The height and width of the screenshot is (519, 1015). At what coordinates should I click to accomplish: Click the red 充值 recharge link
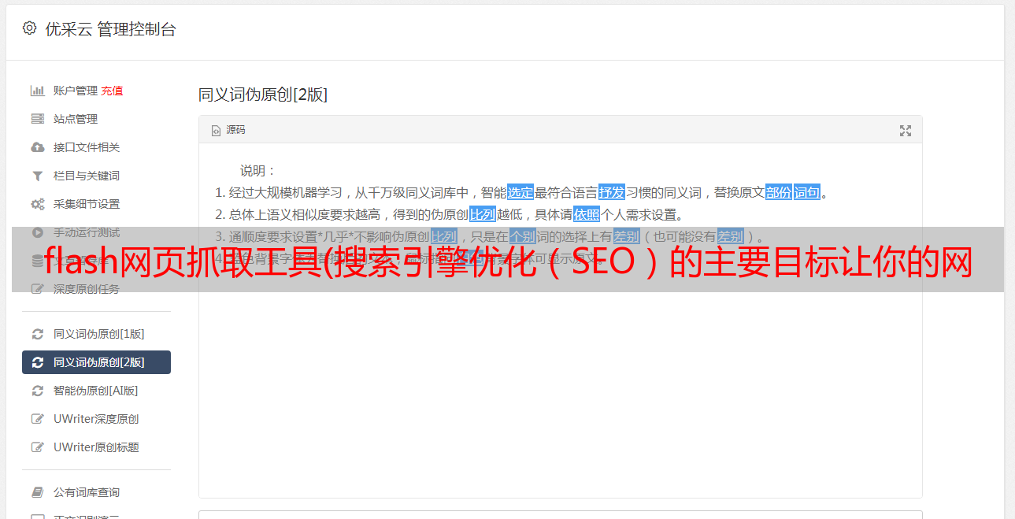[x=112, y=91]
